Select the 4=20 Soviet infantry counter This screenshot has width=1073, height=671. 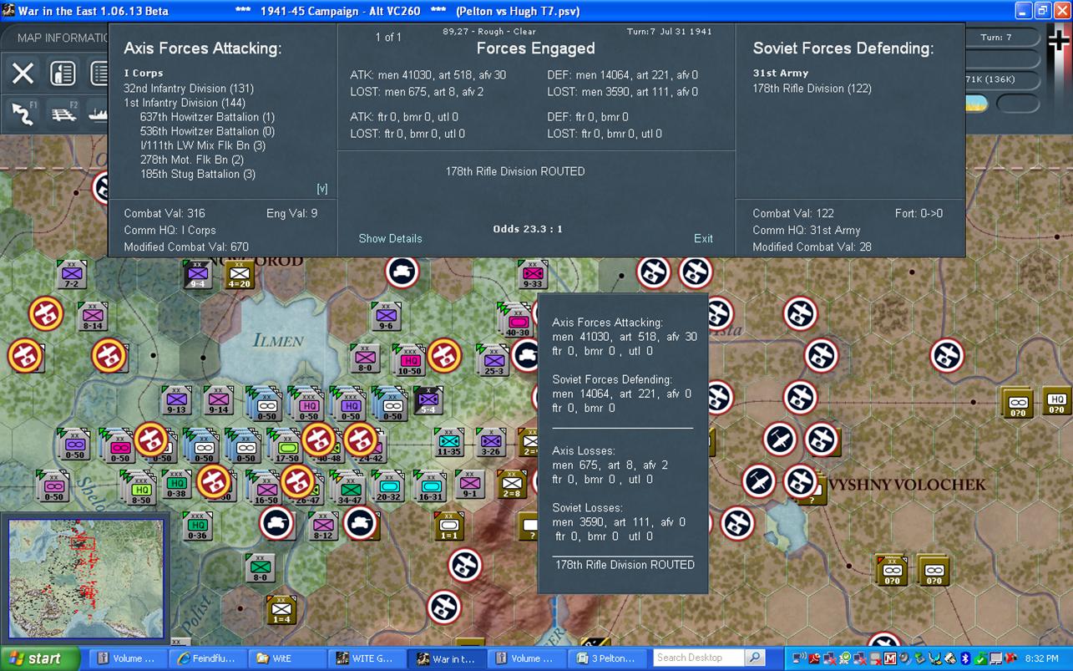(240, 274)
